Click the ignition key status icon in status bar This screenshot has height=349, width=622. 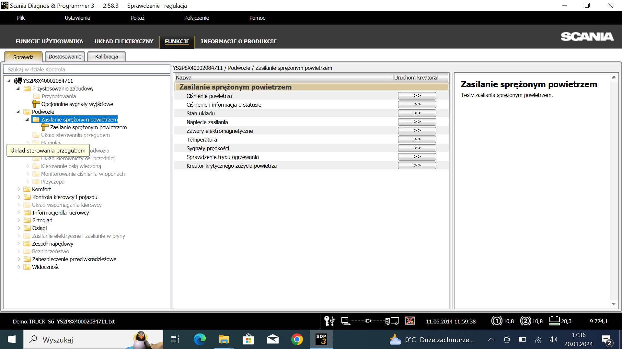(329, 321)
